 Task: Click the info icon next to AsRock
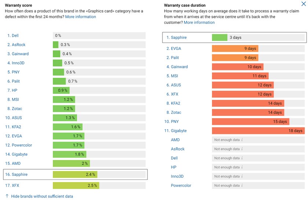242,149
